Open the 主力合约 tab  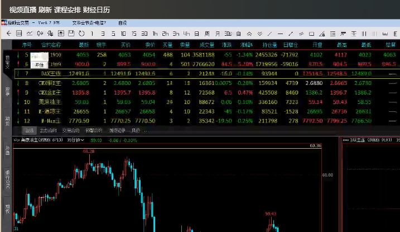point(48,131)
